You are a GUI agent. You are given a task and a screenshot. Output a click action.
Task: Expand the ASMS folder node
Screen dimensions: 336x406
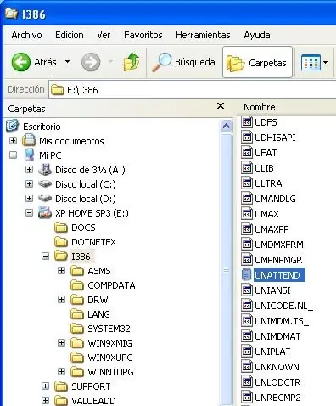(x=61, y=271)
